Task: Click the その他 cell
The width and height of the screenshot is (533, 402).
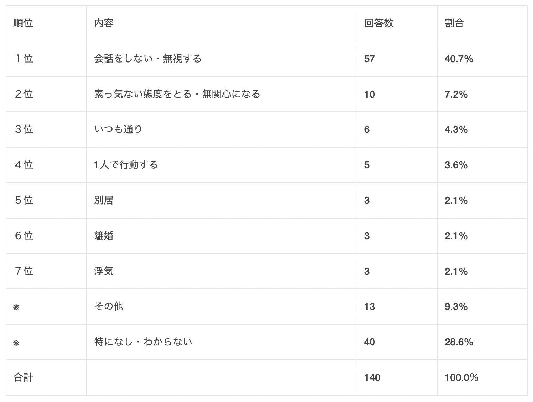Action: tap(108, 306)
